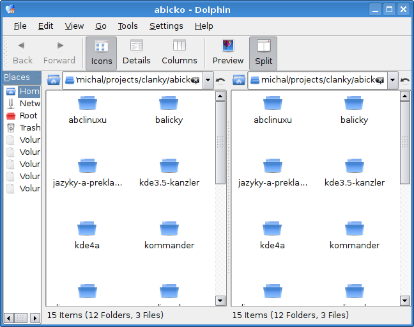Open the Go menu

(100, 26)
